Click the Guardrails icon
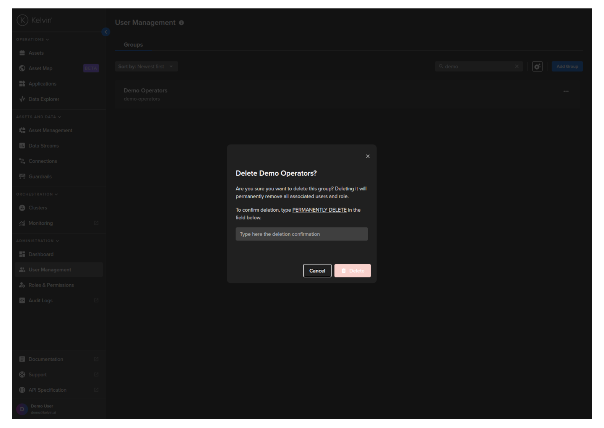 coord(22,177)
